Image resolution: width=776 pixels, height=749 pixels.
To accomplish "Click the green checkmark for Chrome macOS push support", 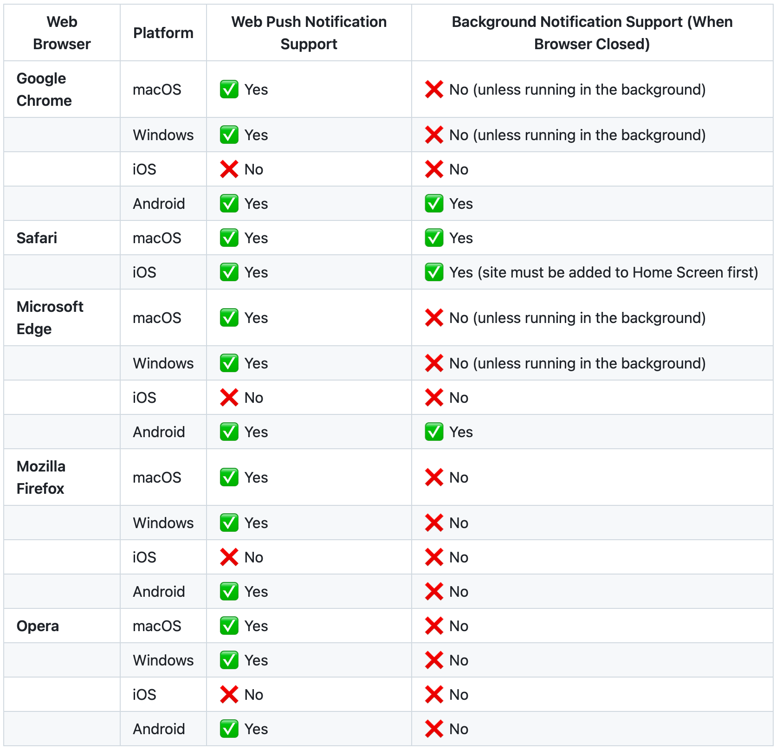I will 229,90.
